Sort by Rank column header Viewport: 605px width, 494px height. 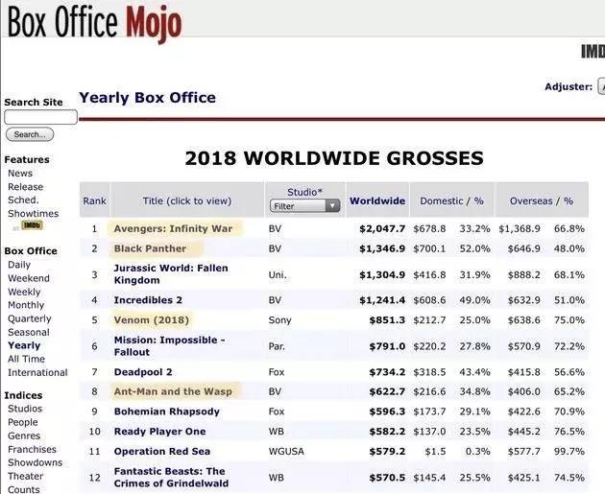pos(94,201)
